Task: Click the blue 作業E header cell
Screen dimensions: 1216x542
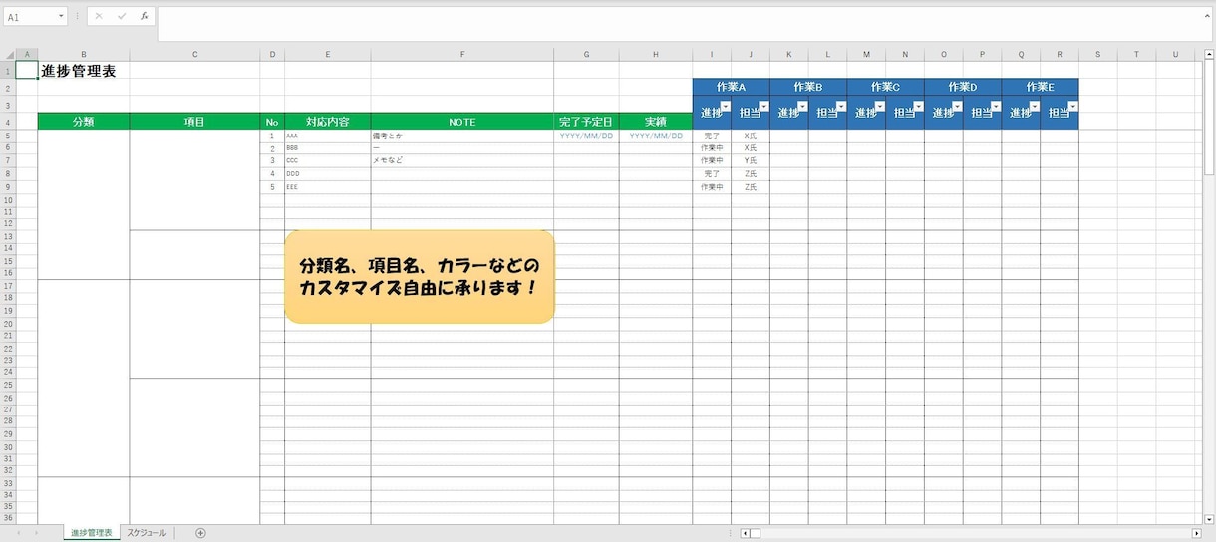Action: point(1040,87)
